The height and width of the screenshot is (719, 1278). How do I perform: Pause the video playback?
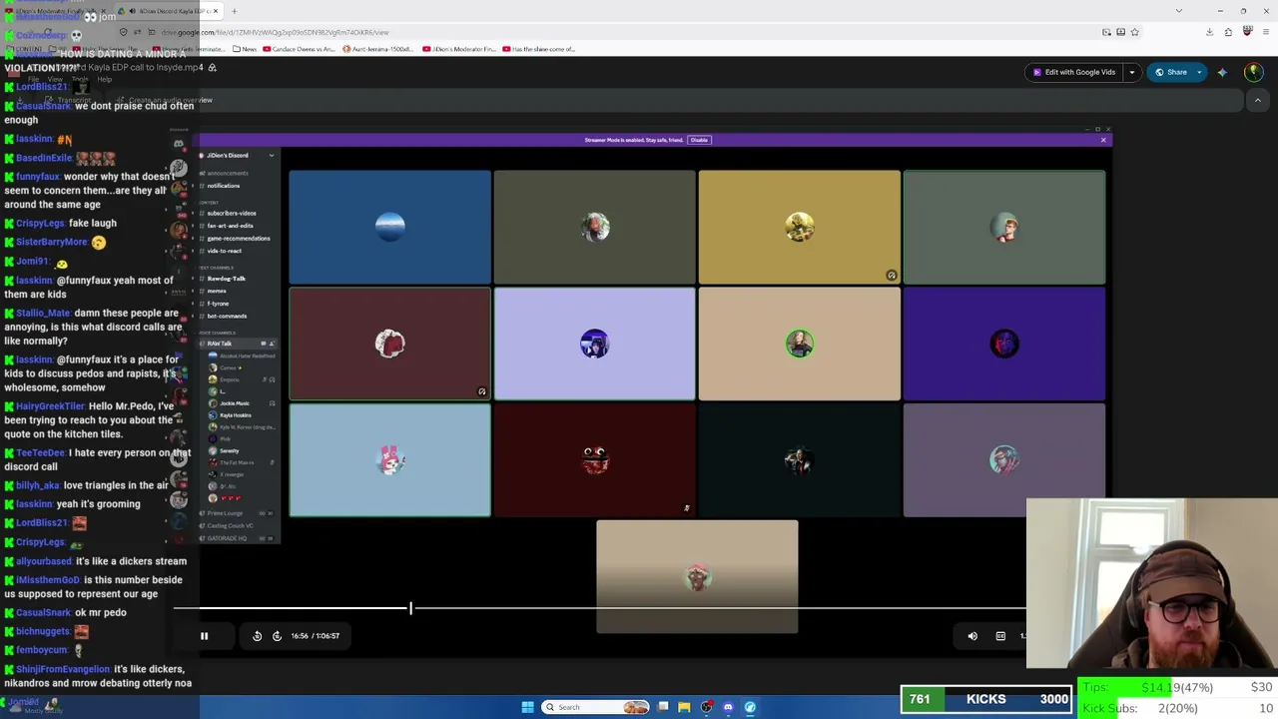(204, 636)
